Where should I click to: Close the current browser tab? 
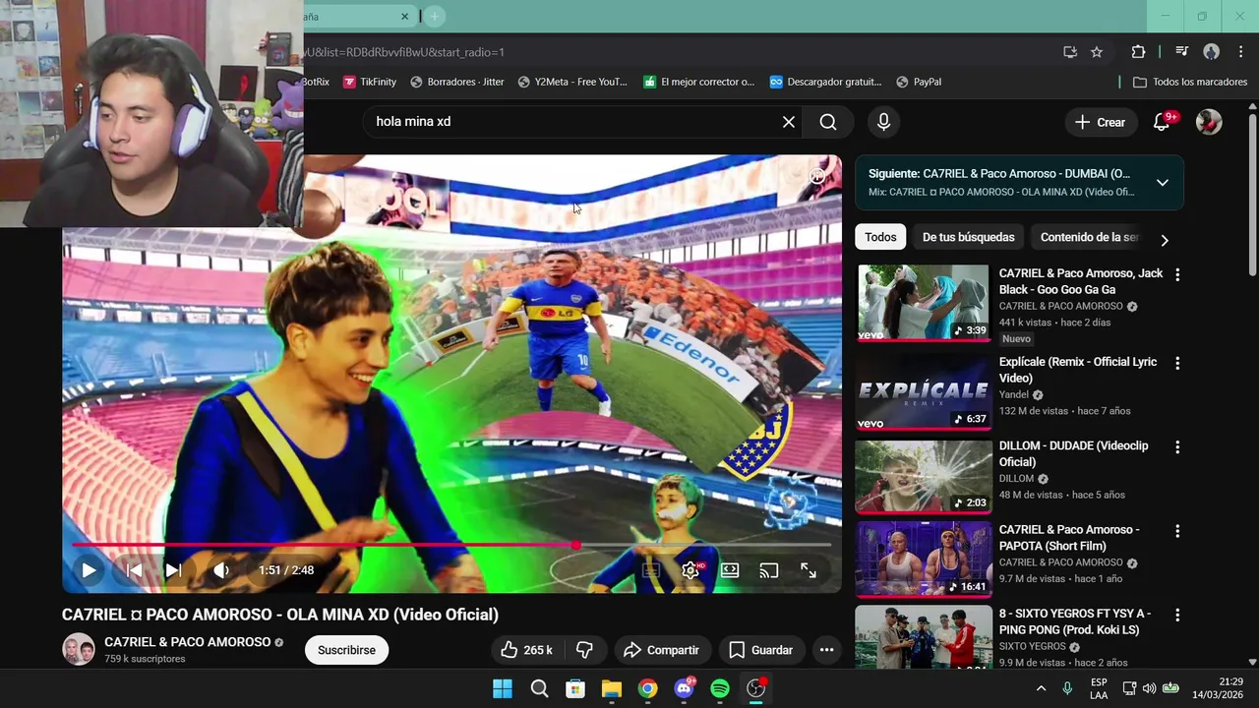pos(405,17)
